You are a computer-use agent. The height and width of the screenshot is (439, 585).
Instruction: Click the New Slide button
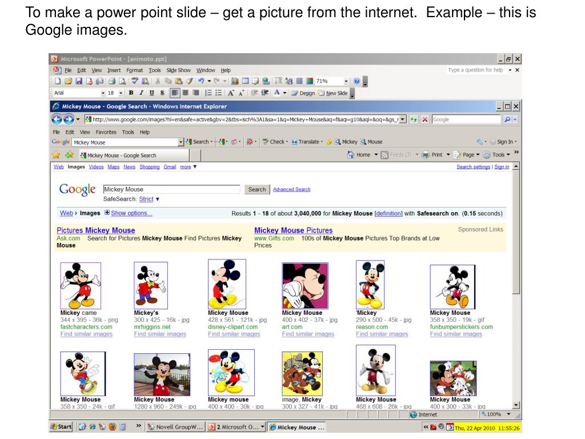333,93
